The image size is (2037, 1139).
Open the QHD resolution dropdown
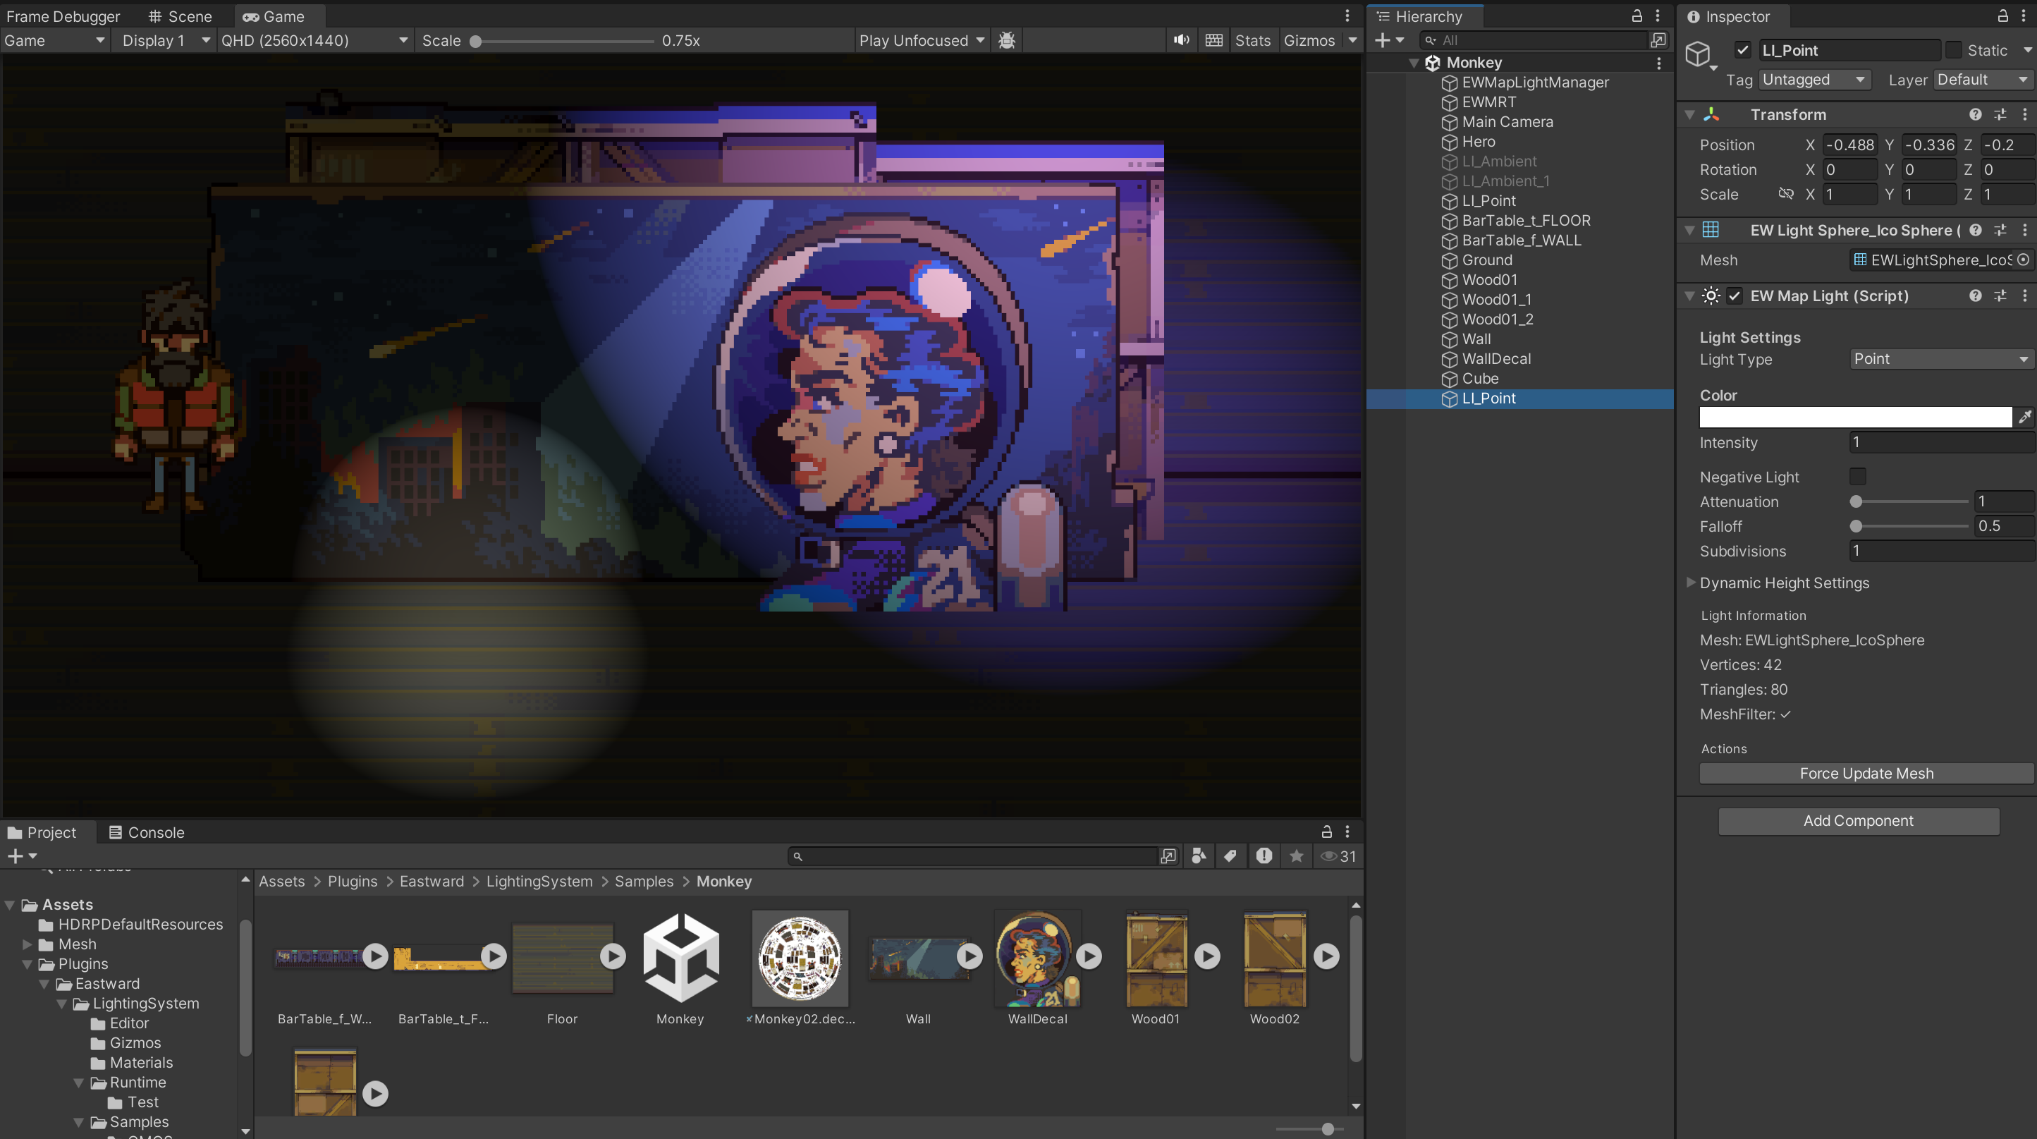point(314,40)
